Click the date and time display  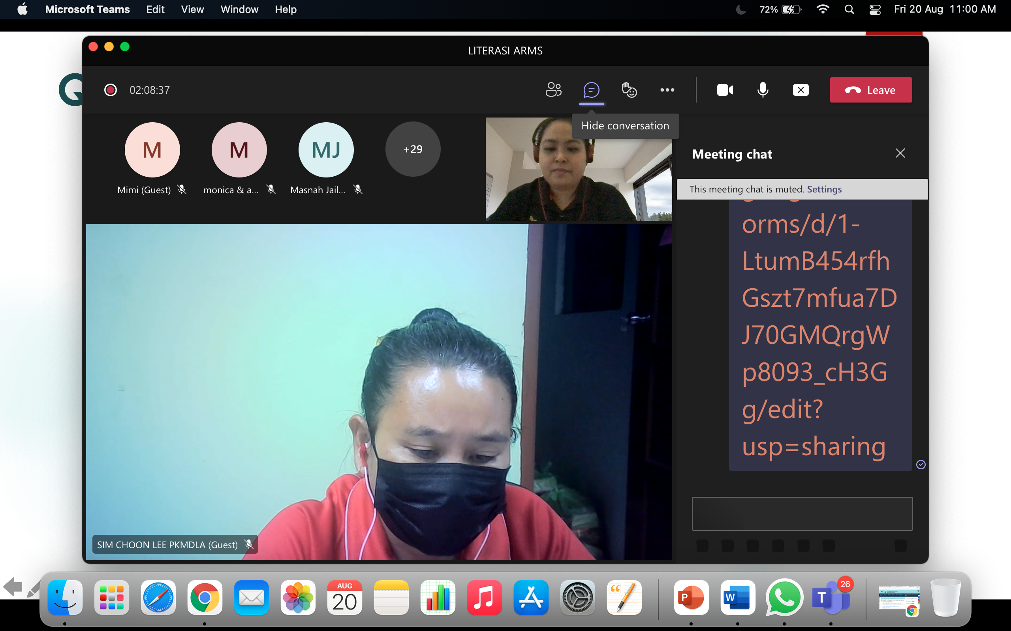945,9
